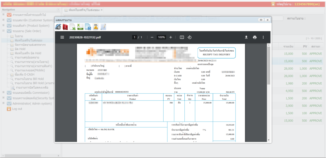Image resolution: width=326 pixels, height=158 pixels.
Task: Zoom out of the PDF document
Action: pos(152,37)
